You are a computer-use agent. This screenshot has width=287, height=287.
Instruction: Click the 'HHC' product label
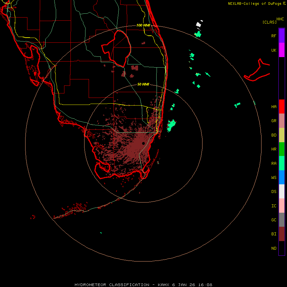pyautogui.click(x=280, y=19)
